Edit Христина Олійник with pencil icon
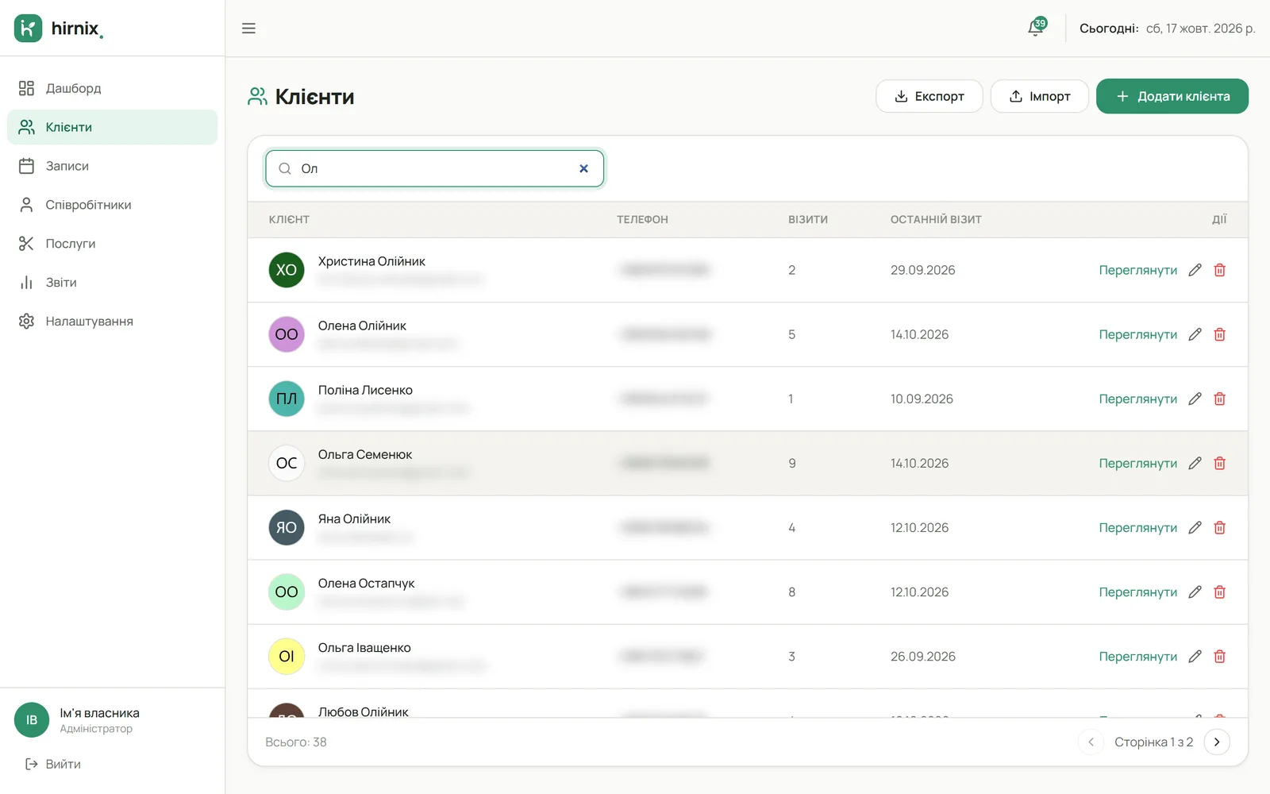Image resolution: width=1270 pixels, height=794 pixels. click(x=1195, y=270)
